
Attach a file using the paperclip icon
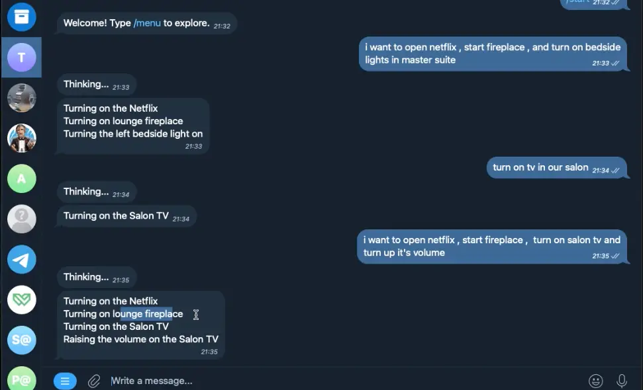(x=94, y=381)
